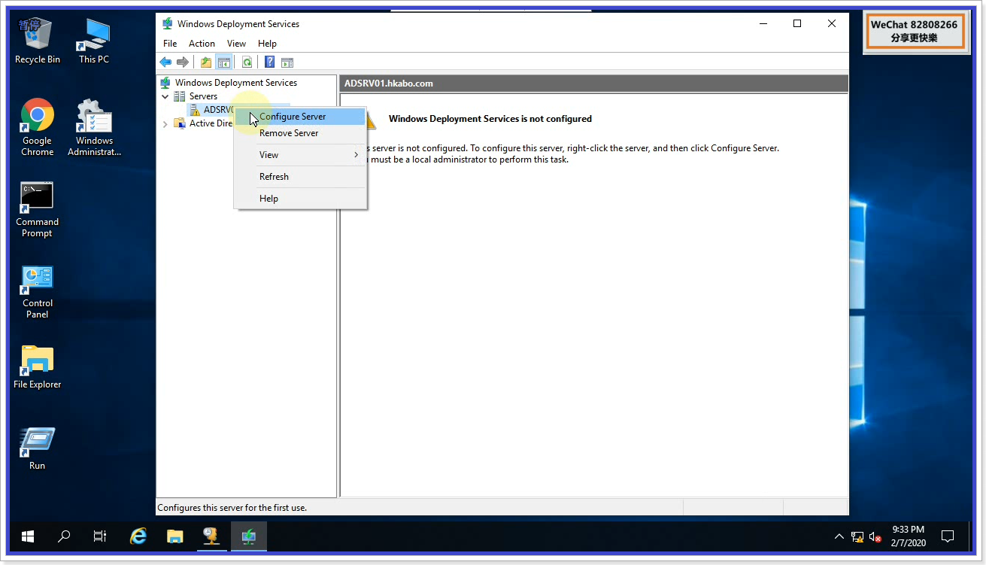Select Windows Deployment Services root node
Screen dimensions: 986x565
[235, 83]
